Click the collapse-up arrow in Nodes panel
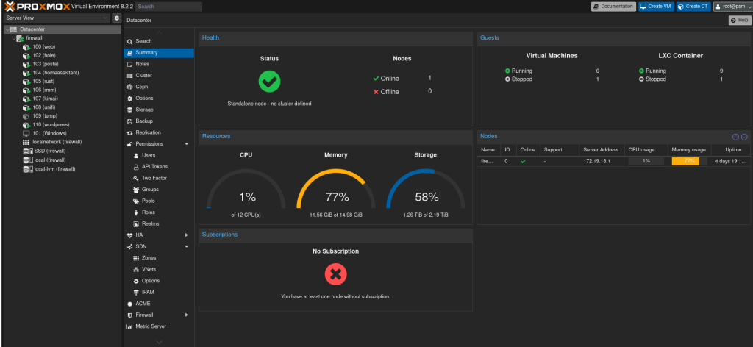The height and width of the screenshot is (347, 753). click(x=736, y=137)
